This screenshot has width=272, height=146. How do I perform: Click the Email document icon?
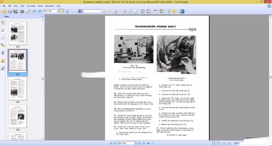pyautogui.click(x=27, y=11)
